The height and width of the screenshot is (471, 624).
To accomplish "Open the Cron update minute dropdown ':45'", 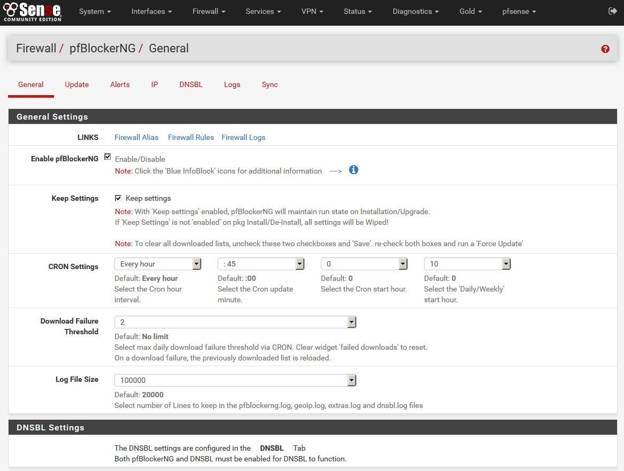I will coord(260,264).
